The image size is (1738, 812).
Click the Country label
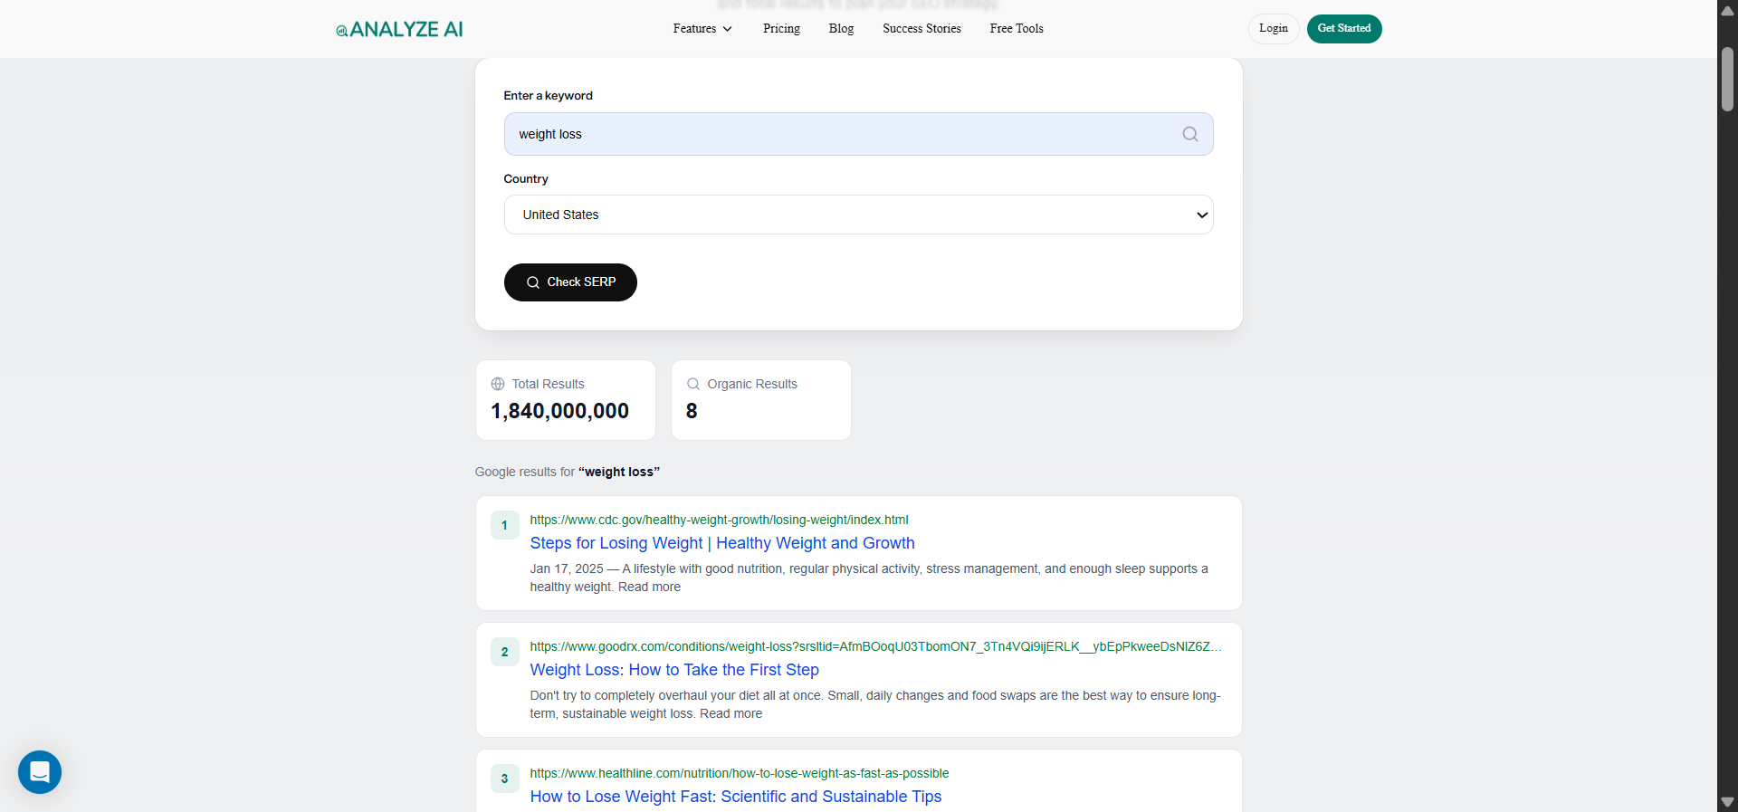click(x=526, y=178)
